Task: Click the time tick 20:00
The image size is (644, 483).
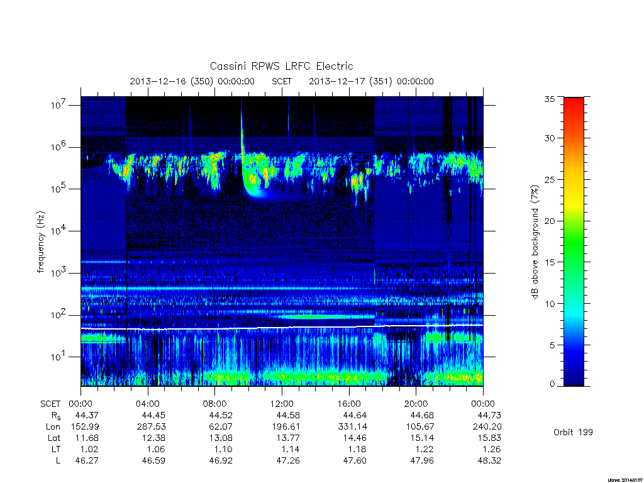Action: pyautogui.click(x=416, y=404)
